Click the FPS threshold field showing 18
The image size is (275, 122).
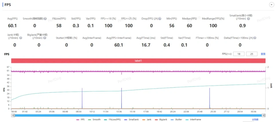coord(238,54)
